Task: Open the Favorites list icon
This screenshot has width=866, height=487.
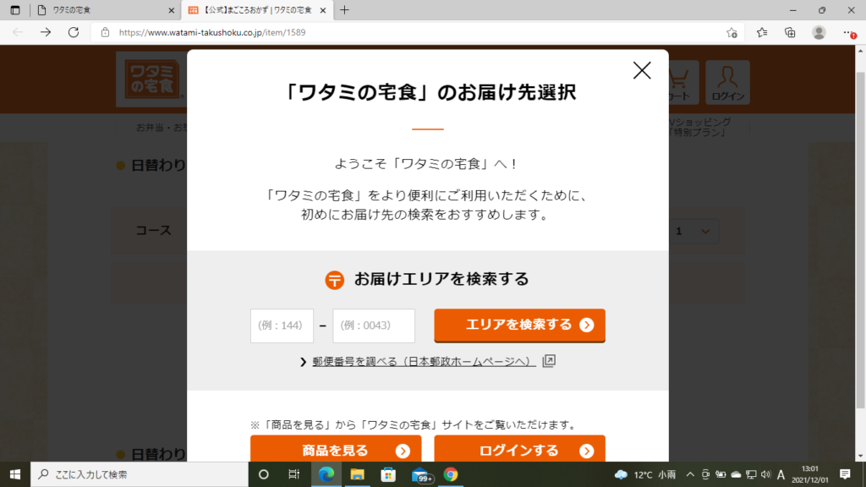Action: [x=762, y=33]
